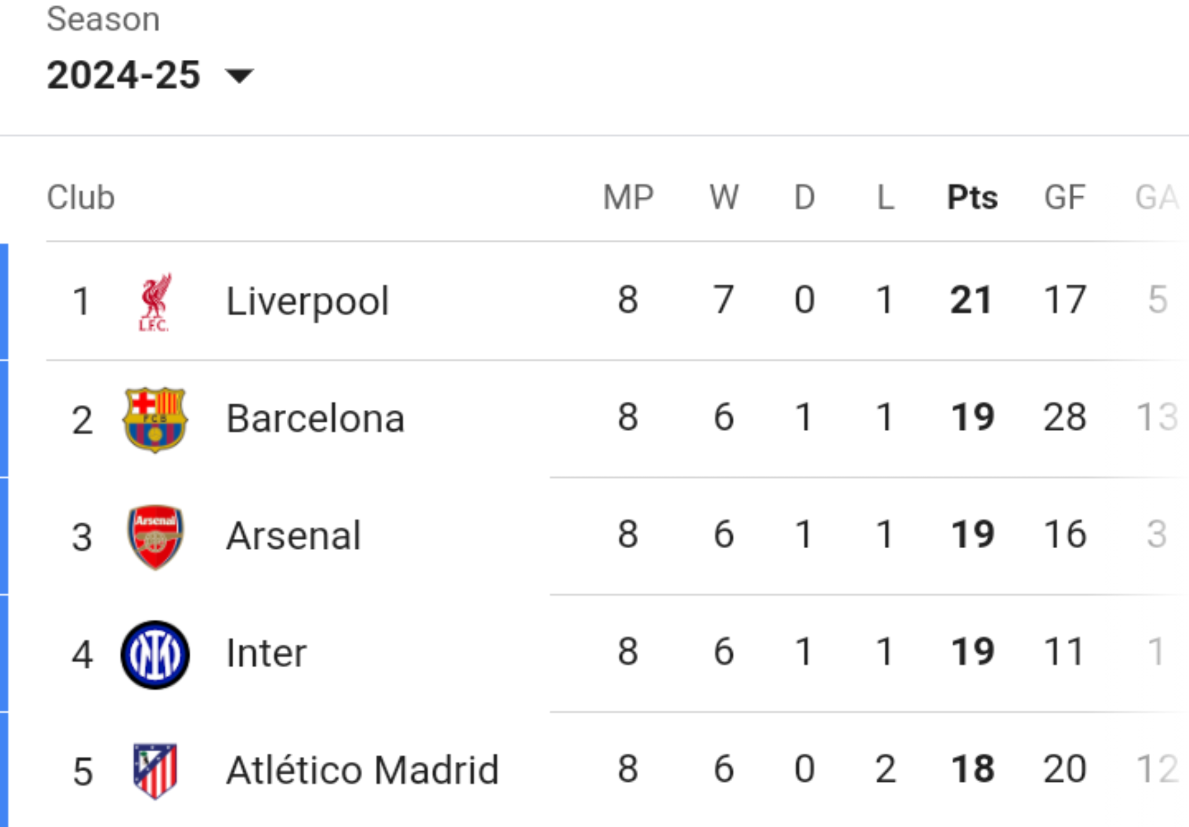Click the GF column header

1065,197
